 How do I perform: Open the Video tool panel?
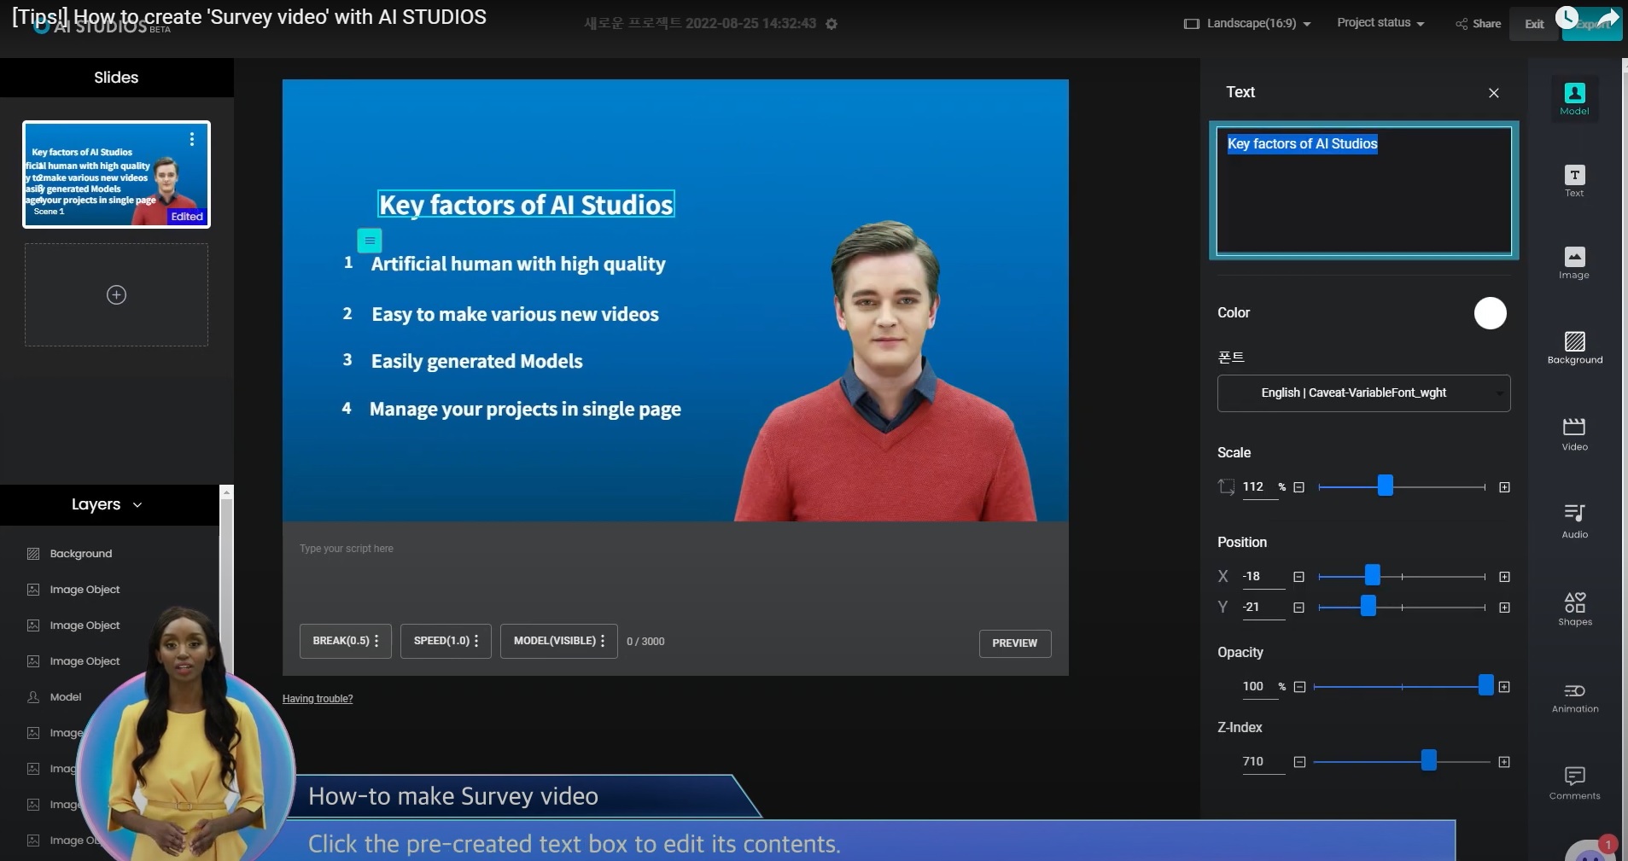(x=1574, y=434)
